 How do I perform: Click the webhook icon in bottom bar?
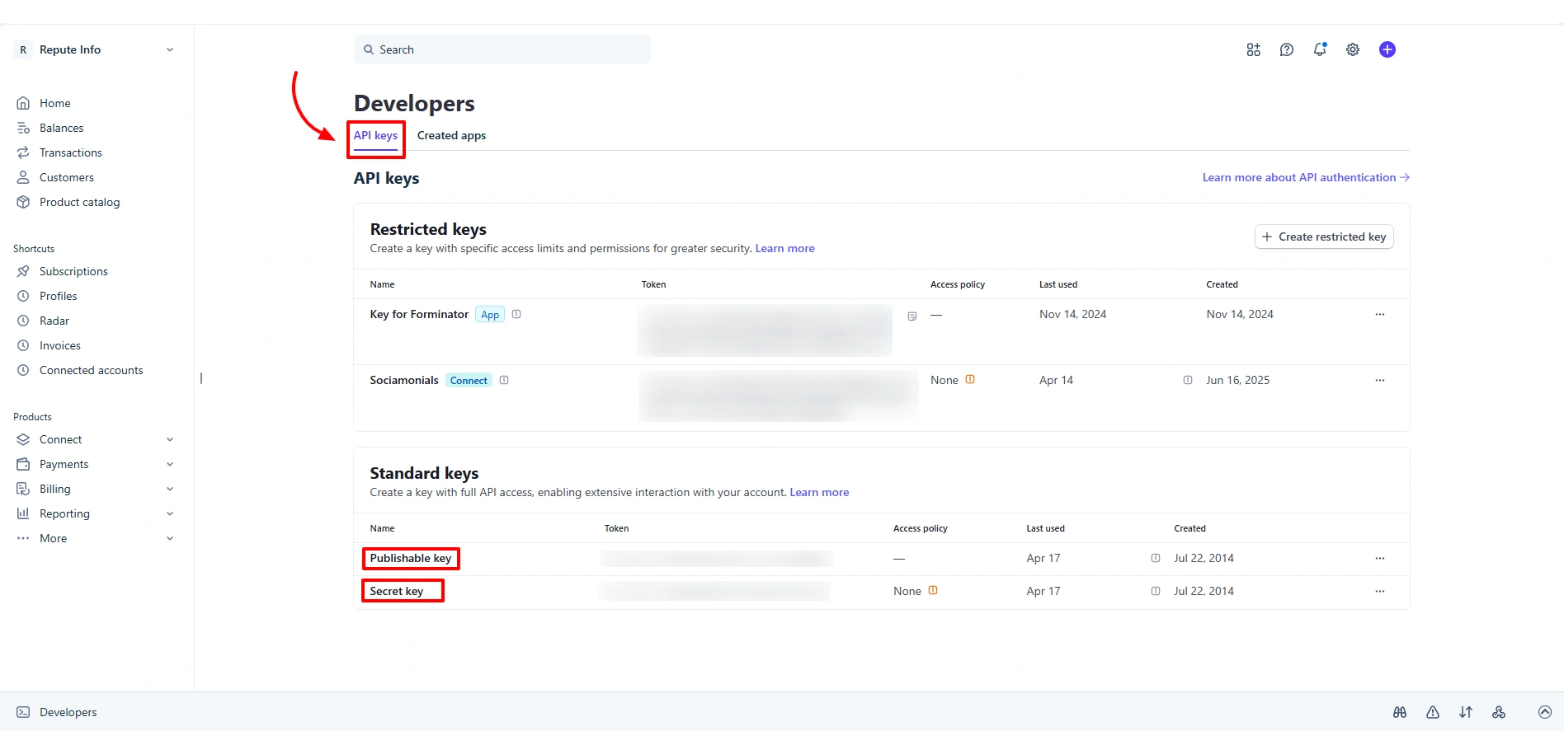point(1499,712)
